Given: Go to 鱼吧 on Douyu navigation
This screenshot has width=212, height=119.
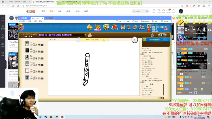Looking at the screenshot, I should click(x=86, y=11).
